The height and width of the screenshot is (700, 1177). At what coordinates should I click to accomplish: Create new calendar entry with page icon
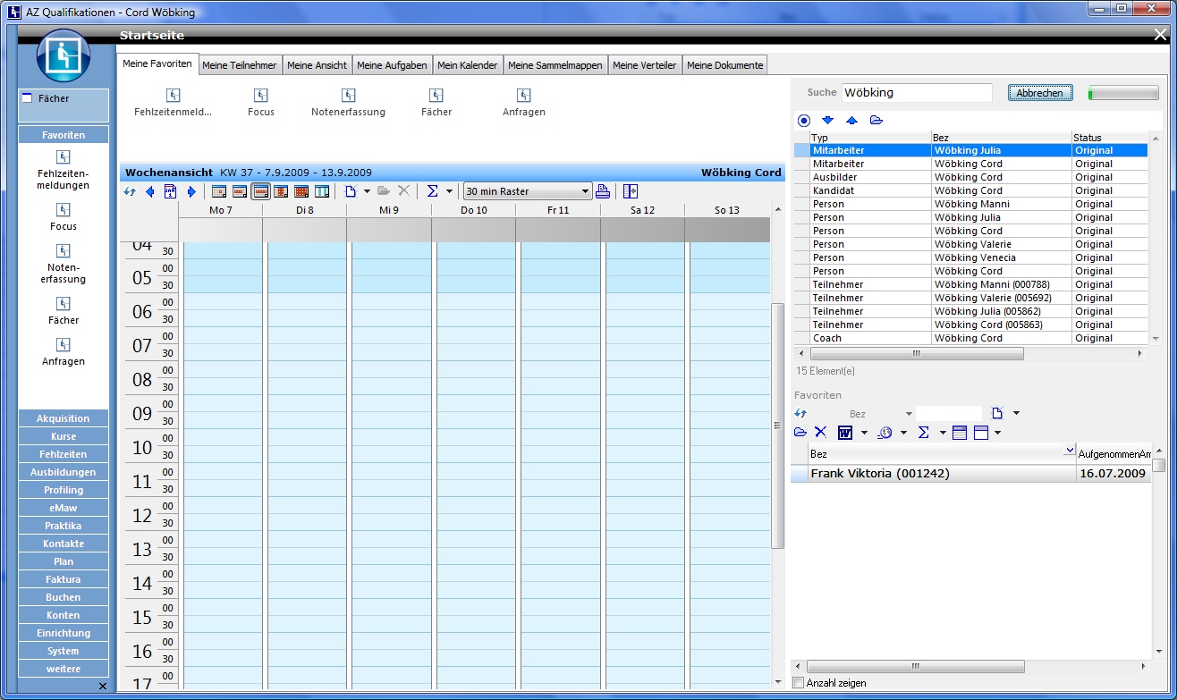351,191
